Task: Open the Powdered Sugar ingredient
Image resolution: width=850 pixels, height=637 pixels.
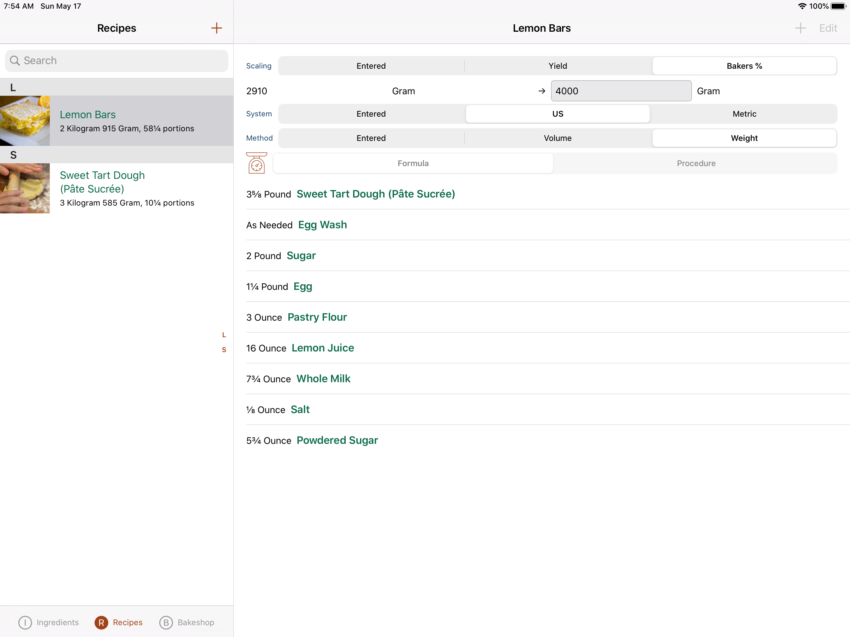Action: [337, 440]
